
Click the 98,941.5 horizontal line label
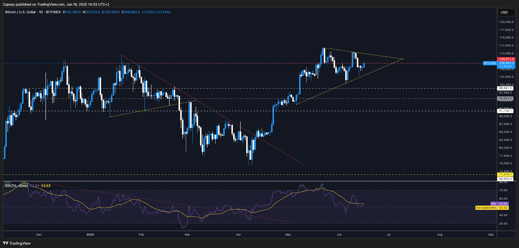[505, 88]
